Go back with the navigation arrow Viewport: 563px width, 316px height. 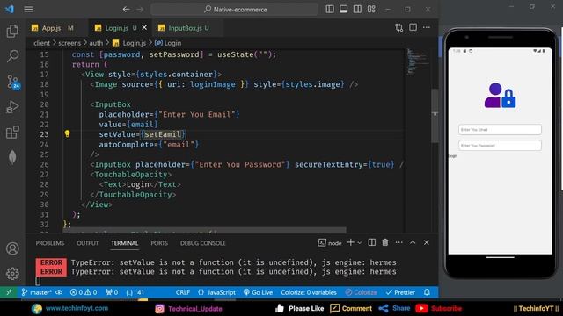pos(126,10)
